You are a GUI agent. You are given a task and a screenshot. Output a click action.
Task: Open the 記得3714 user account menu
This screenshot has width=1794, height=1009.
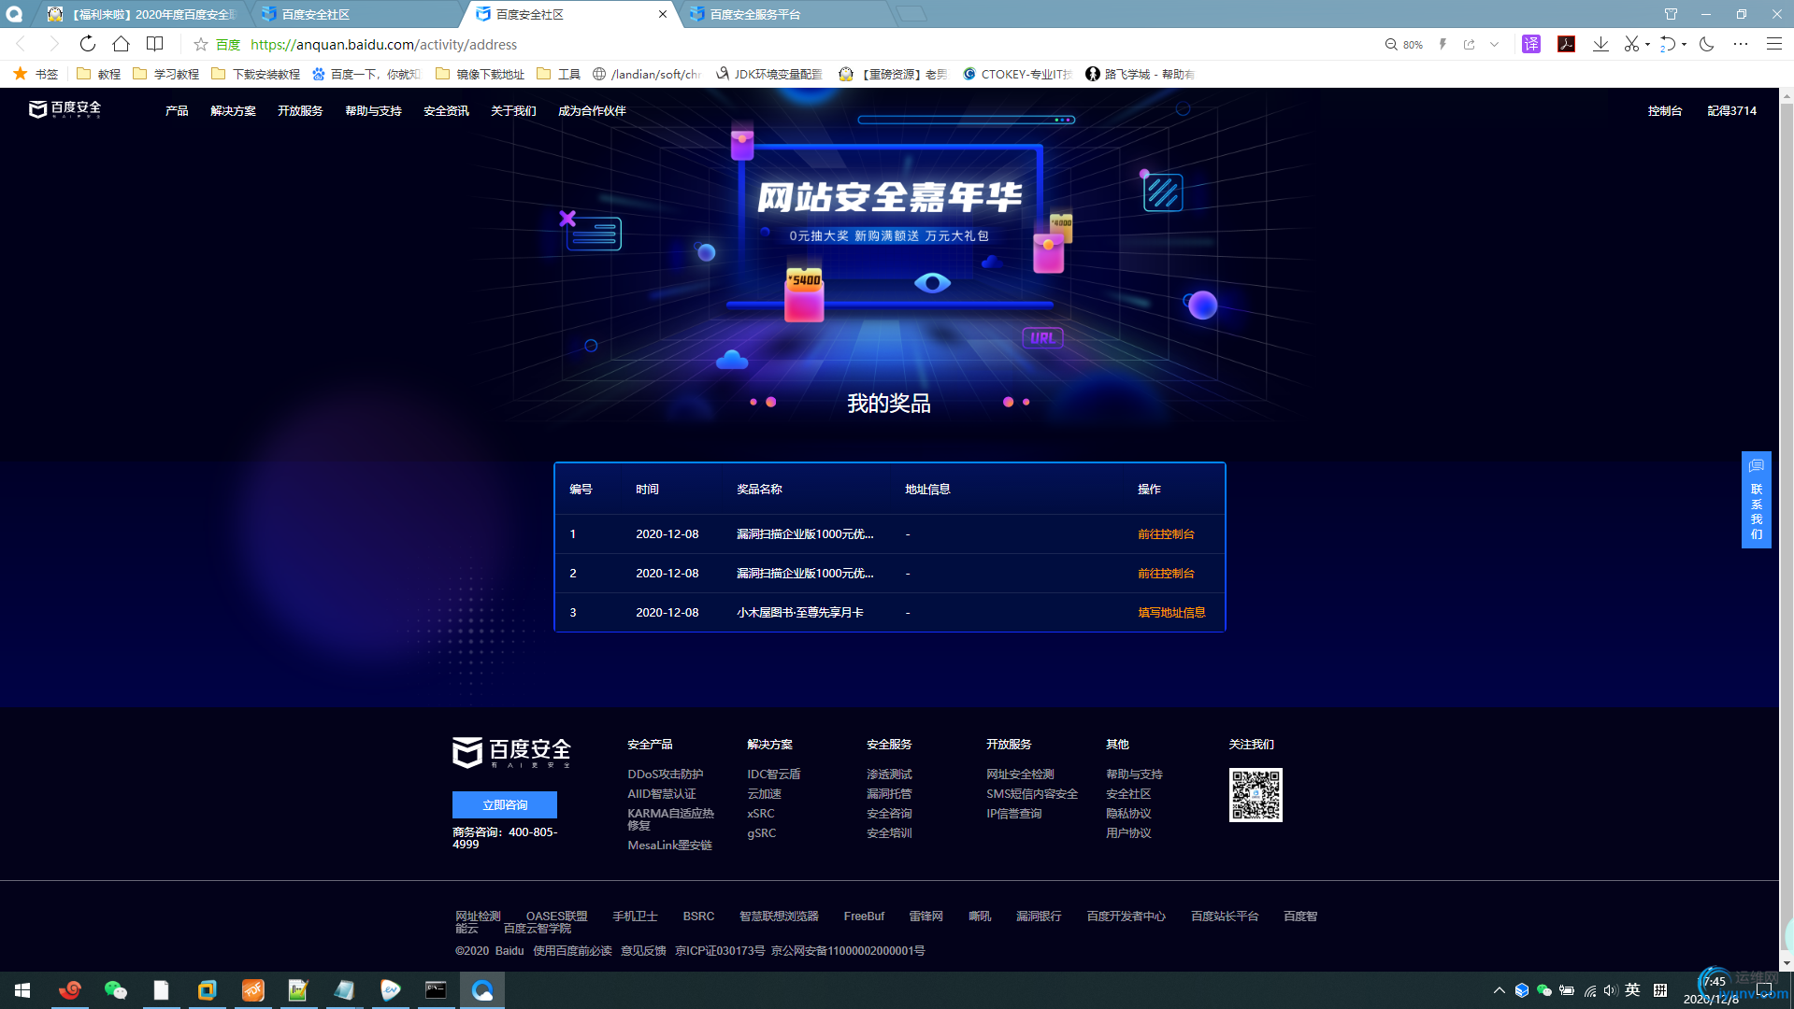click(x=1732, y=110)
